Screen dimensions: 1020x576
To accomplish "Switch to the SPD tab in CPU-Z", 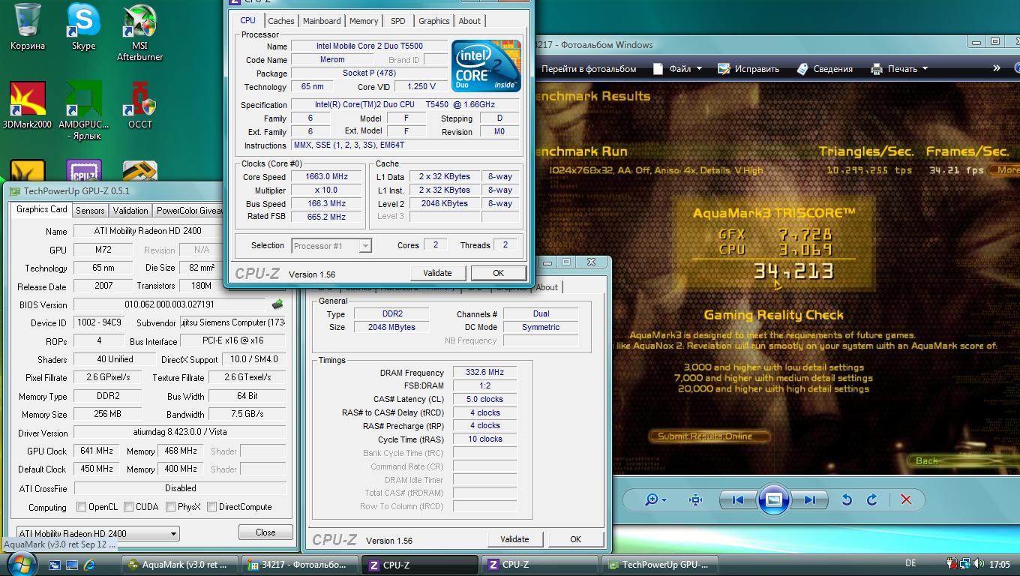I will [x=398, y=21].
